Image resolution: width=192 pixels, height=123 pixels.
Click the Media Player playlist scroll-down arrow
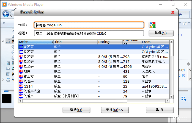[190, 79]
